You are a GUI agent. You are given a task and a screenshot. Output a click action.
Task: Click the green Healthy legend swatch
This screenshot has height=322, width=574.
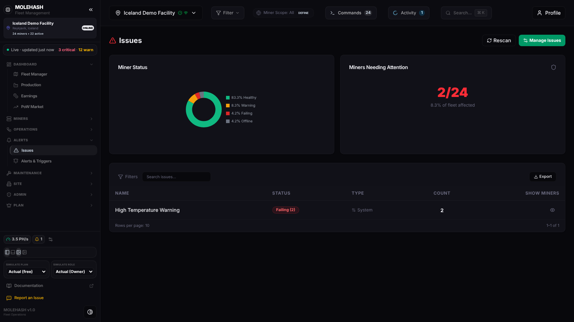point(228,98)
